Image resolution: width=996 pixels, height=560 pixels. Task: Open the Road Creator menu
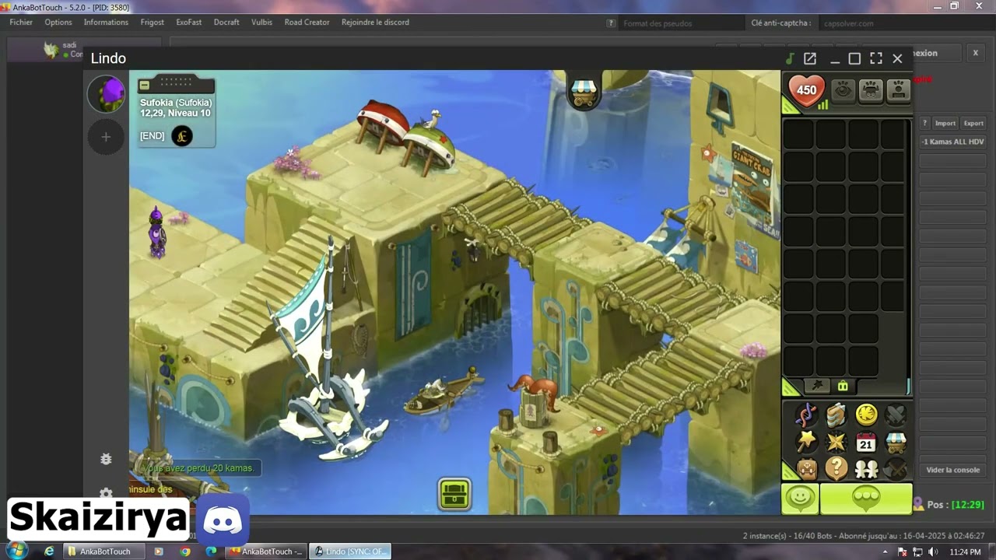tap(307, 23)
